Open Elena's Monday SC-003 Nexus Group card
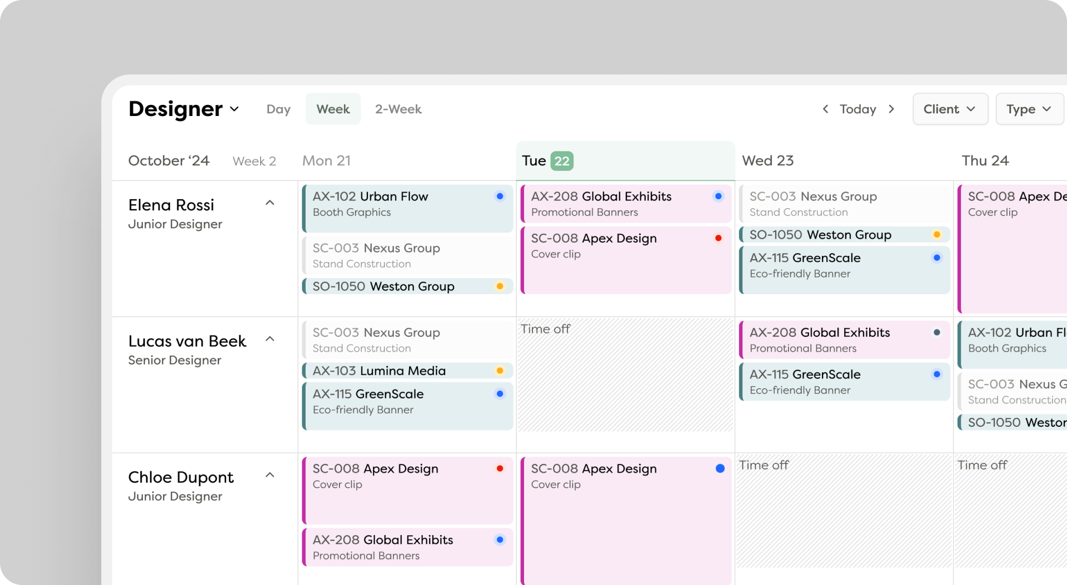Viewport: 1067px width, 585px height. coord(407,255)
